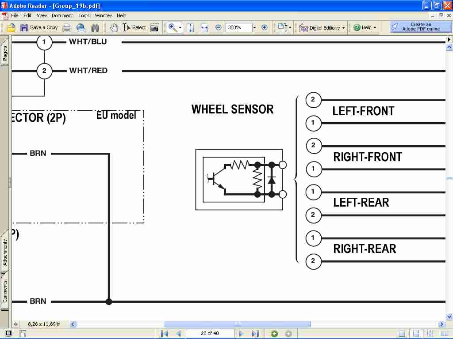Click the Fit Page height icon
Screen dimensions: 453x339
190,28
